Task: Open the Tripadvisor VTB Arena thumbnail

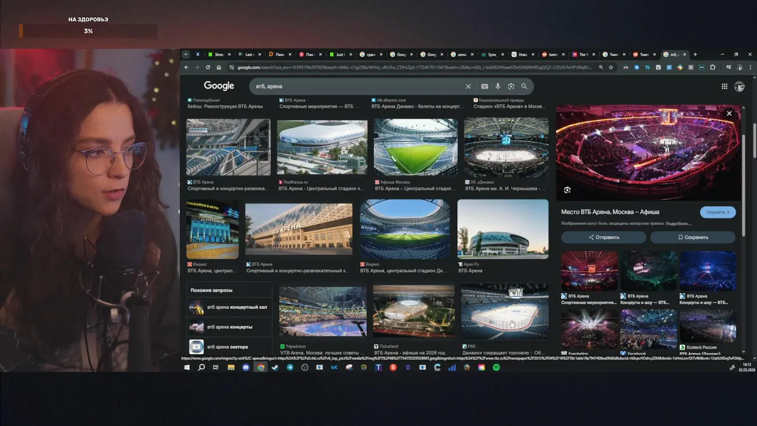Action: (323, 312)
